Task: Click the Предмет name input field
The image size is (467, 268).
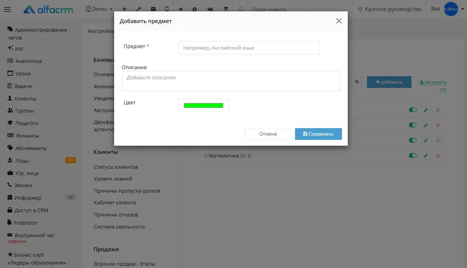Action: [x=249, y=48]
